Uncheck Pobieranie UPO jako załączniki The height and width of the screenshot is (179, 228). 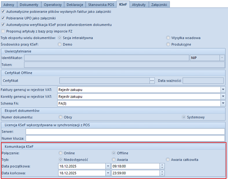[x=3, y=18]
